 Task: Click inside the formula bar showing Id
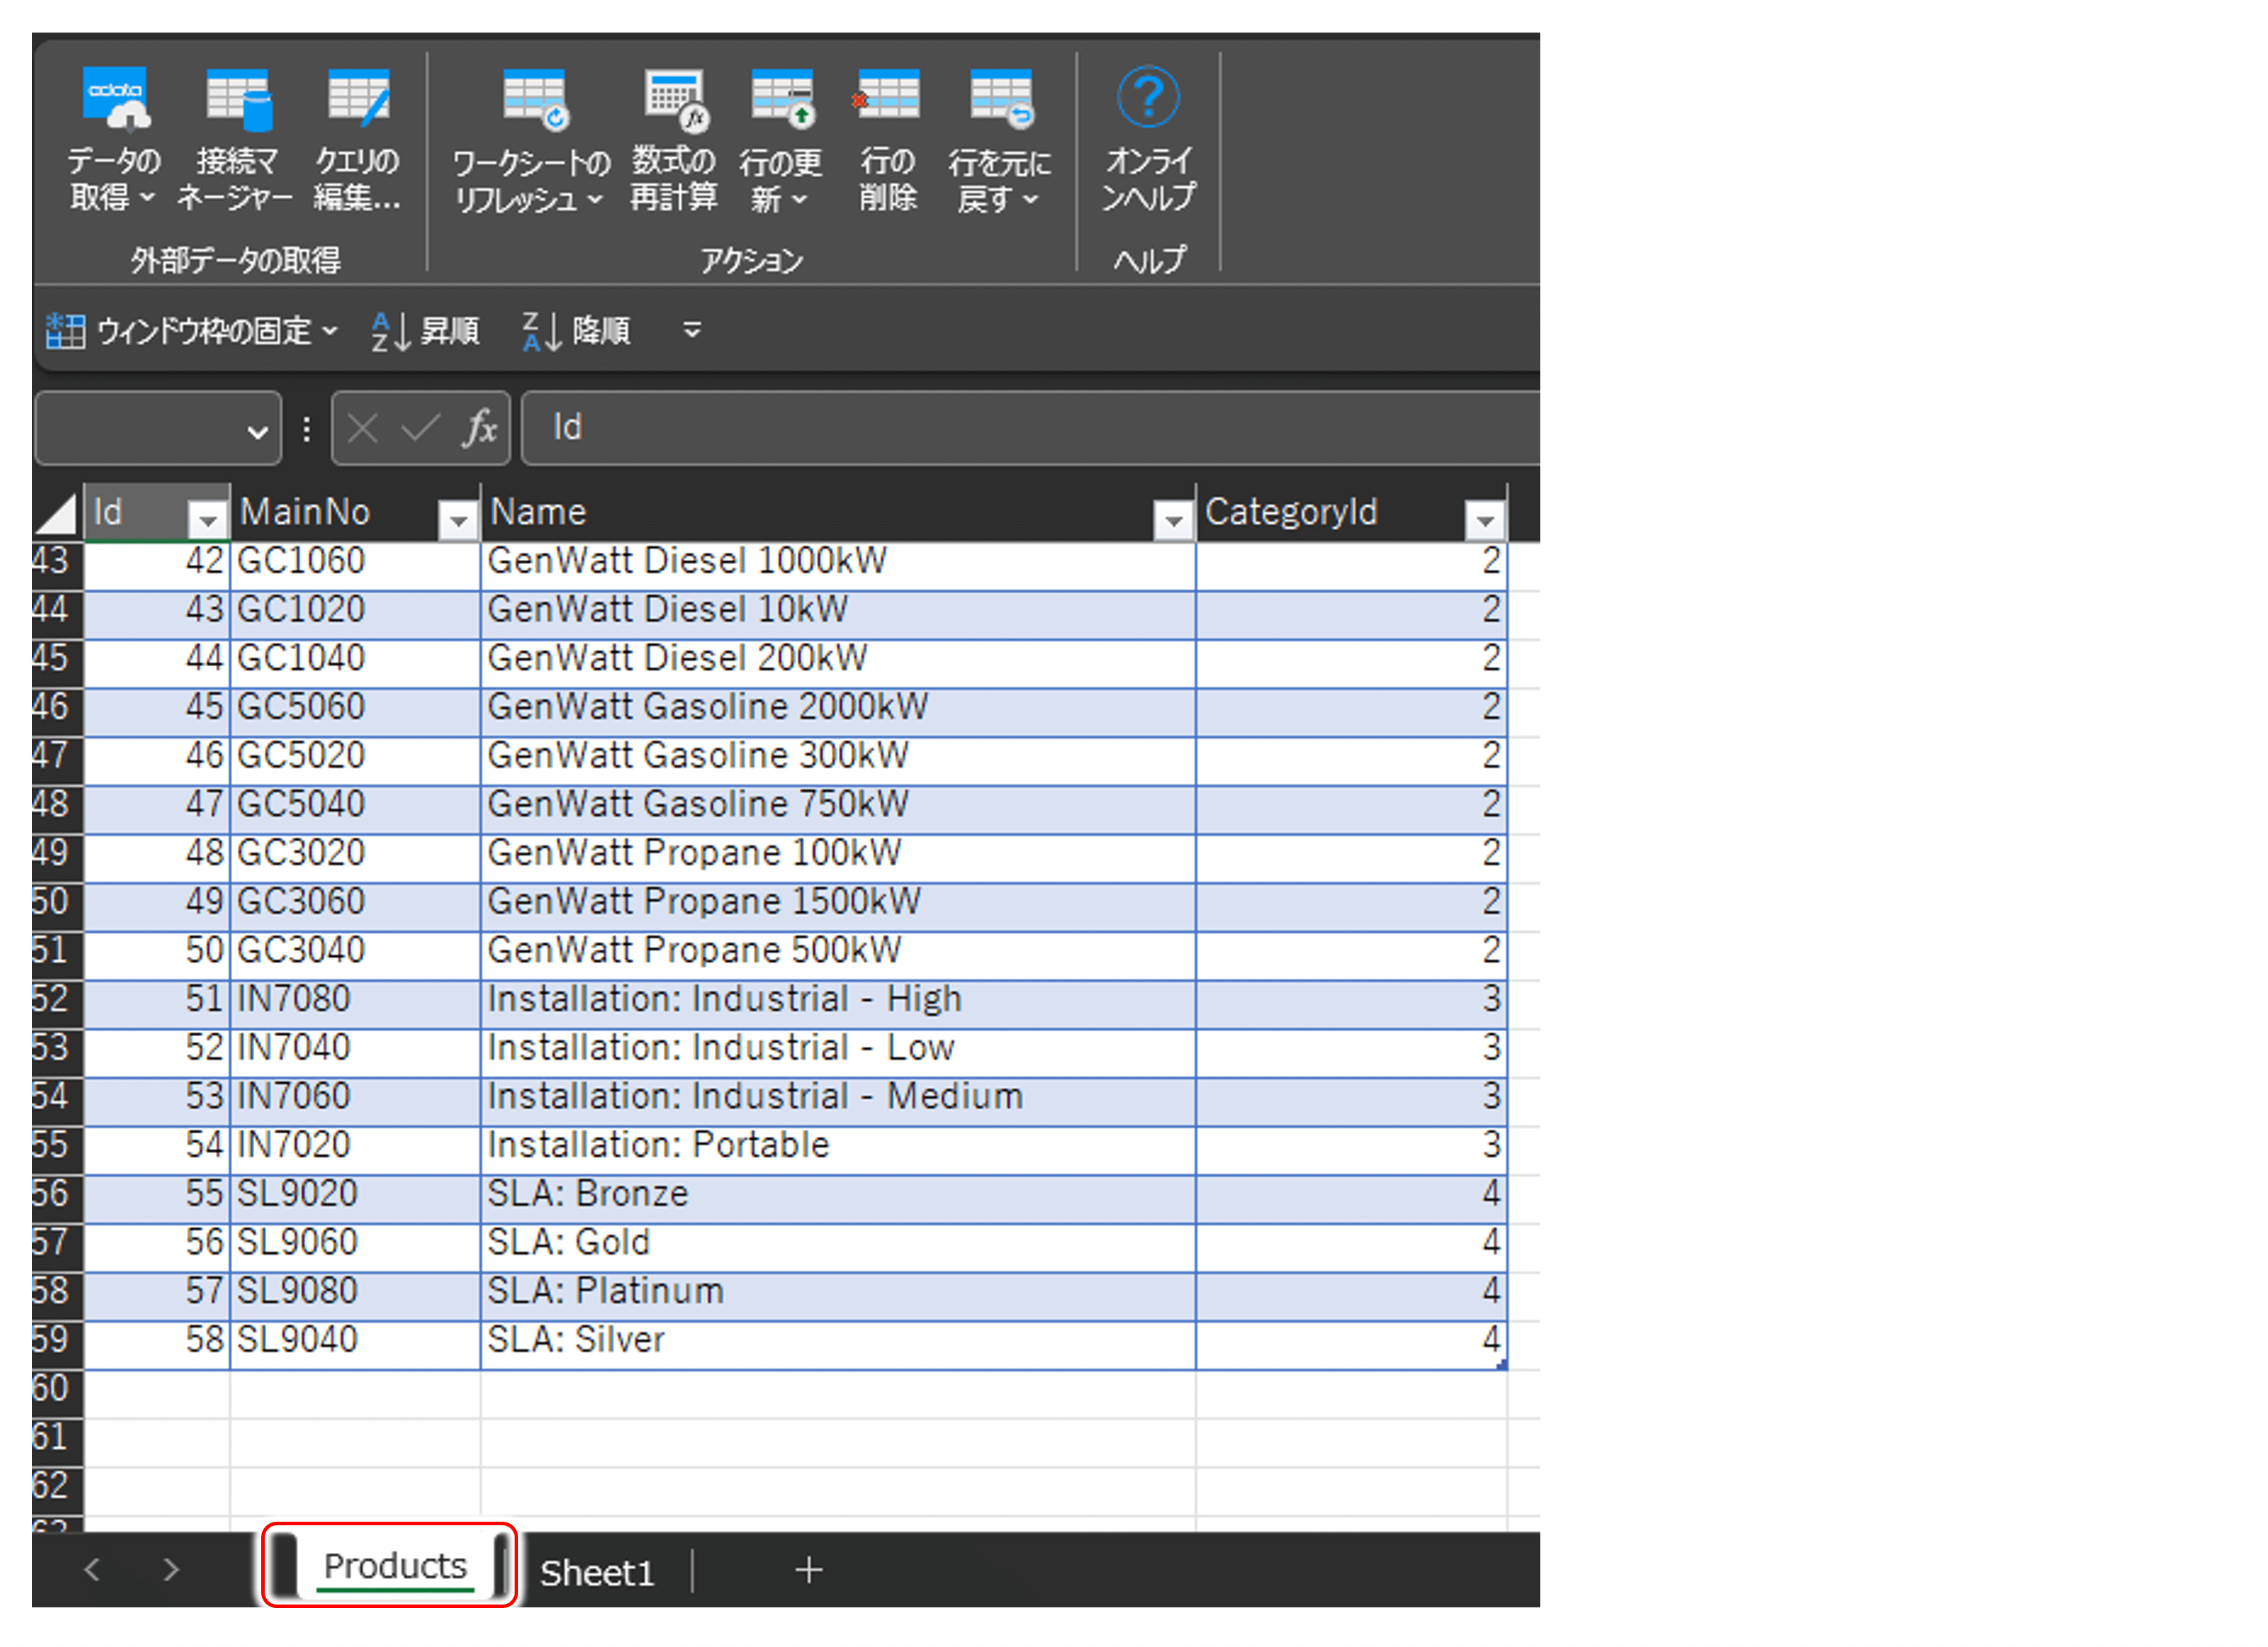[x=1000, y=428]
